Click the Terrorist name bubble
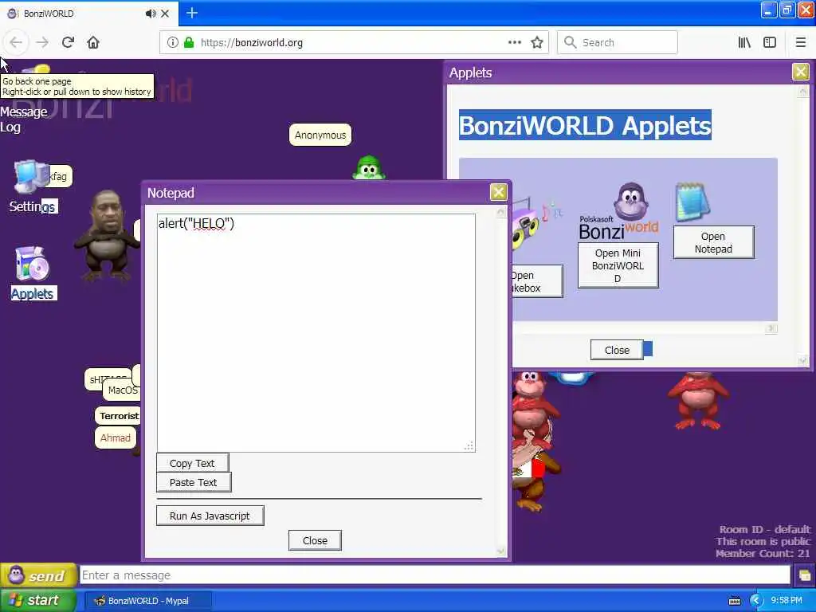 pyautogui.click(x=120, y=416)
